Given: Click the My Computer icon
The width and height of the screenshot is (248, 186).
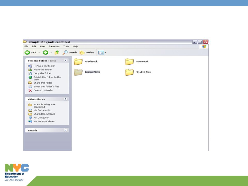Looking at the screenshot, I should 30,118.
